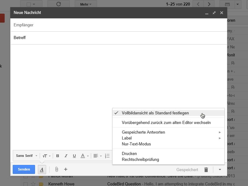
Task: Click the Senden button
Action: [24, 169]
